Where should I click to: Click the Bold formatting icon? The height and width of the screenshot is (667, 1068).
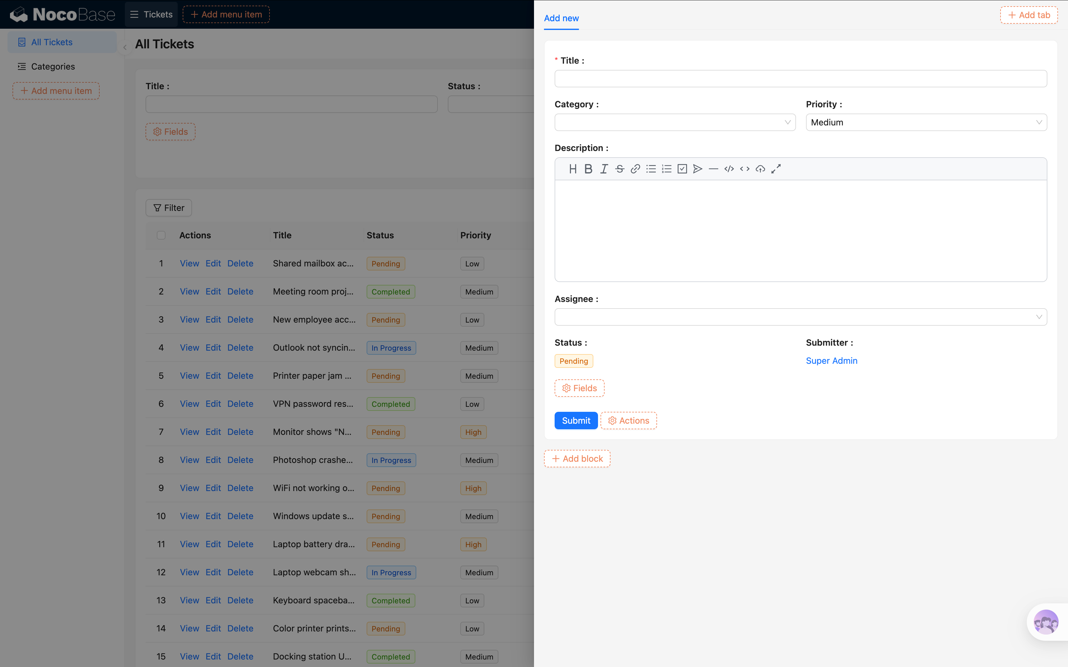[x=588, y=169]
